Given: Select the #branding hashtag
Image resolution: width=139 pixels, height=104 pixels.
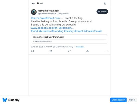Looking at the screenshot, I should click(57, 31).
